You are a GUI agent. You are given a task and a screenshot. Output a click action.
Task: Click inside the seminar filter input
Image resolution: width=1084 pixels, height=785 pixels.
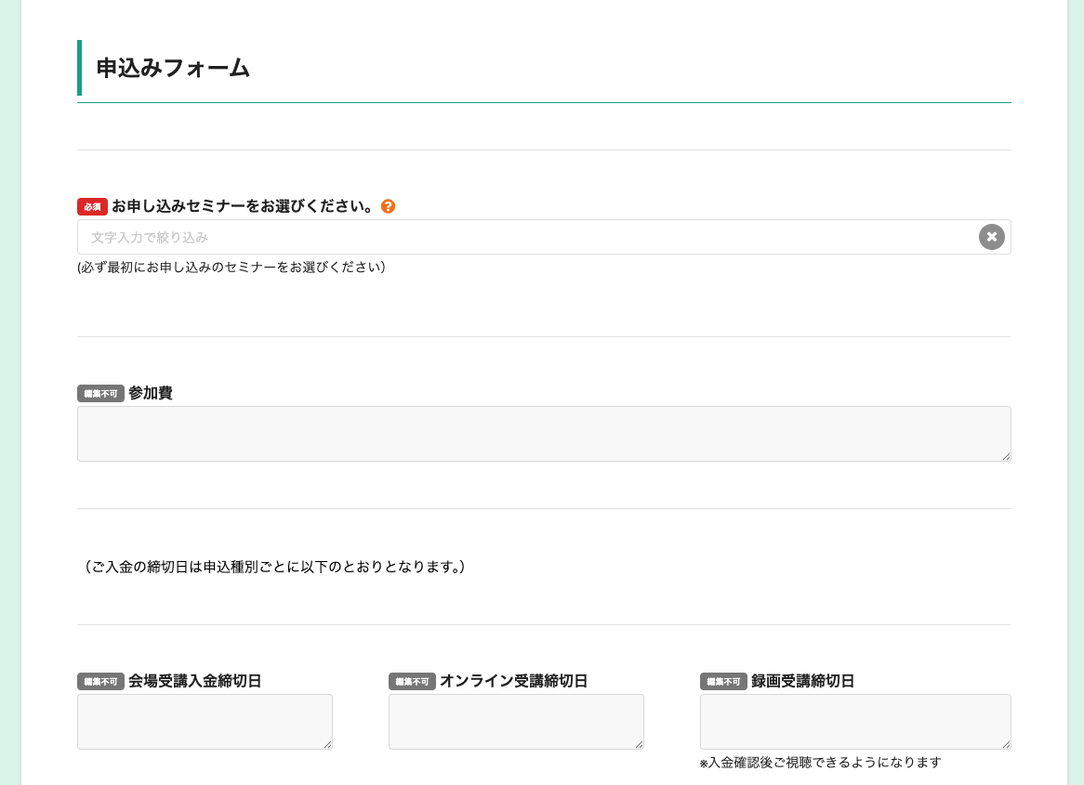point(279,237)
